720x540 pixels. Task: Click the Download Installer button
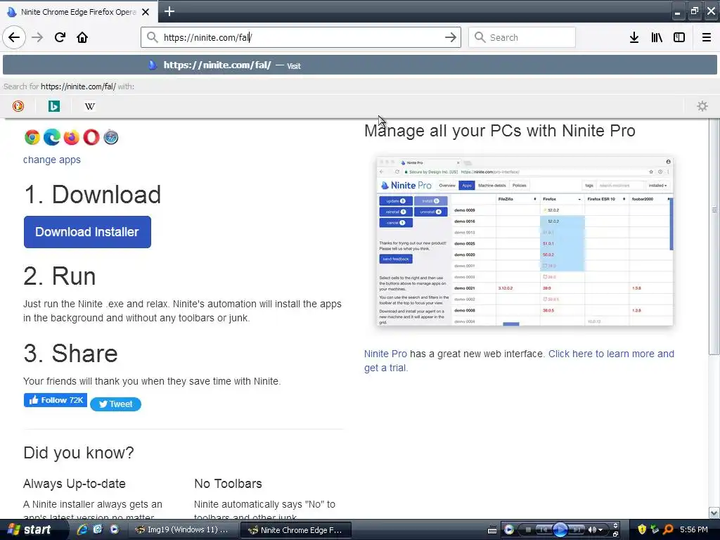click(87, 232)
